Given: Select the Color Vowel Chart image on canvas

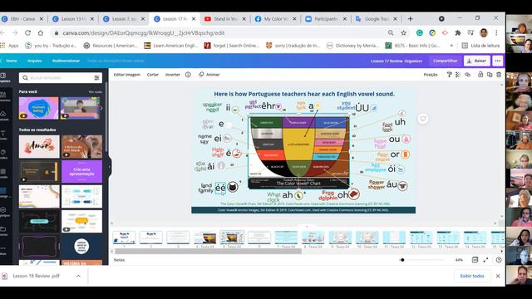Looking at the screenshot, I should point(298,153).
